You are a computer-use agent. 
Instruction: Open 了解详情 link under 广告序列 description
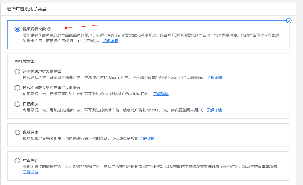[x=30, y=172]
